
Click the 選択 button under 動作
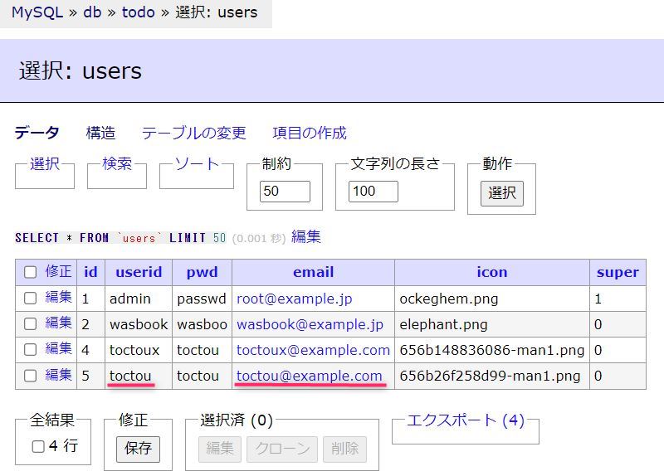(502, 193)
